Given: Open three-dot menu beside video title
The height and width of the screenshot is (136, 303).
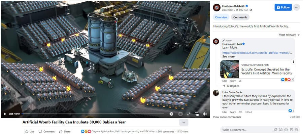Looking at the screenshot, I should 184,122.
